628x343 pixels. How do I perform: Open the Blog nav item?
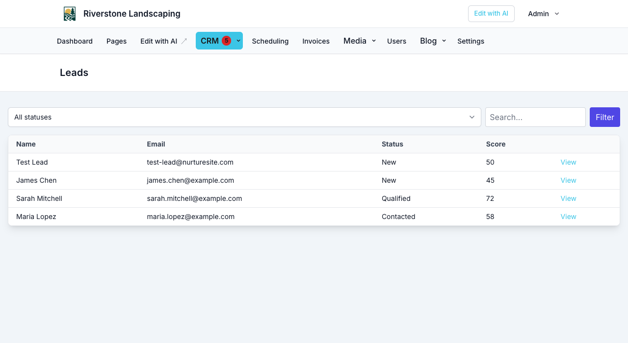point(428,41)
